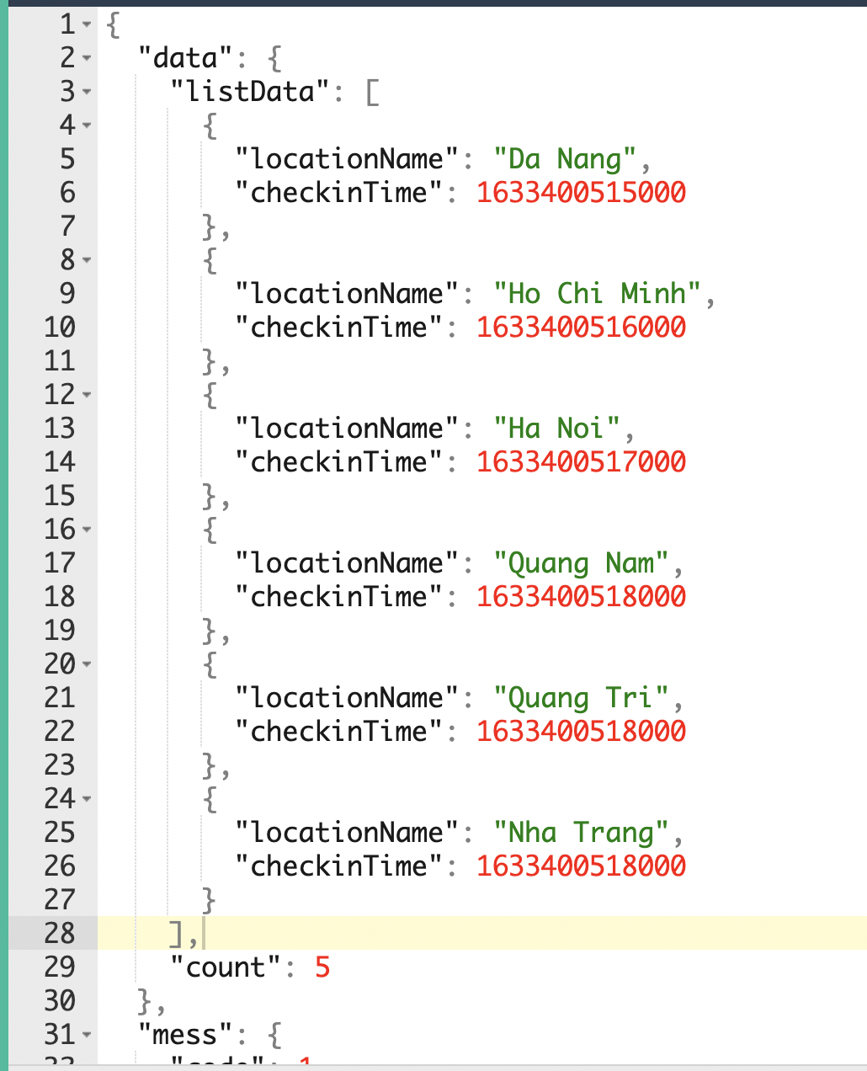This screenshot has height=1071, width=867.
Task: Click the "Ha Noi" string value
Action: (557, 429)
